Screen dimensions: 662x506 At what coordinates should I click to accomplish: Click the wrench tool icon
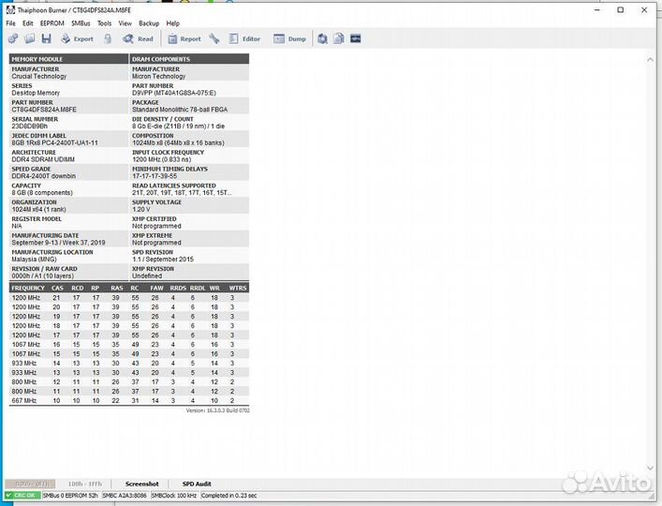[214, 38]
